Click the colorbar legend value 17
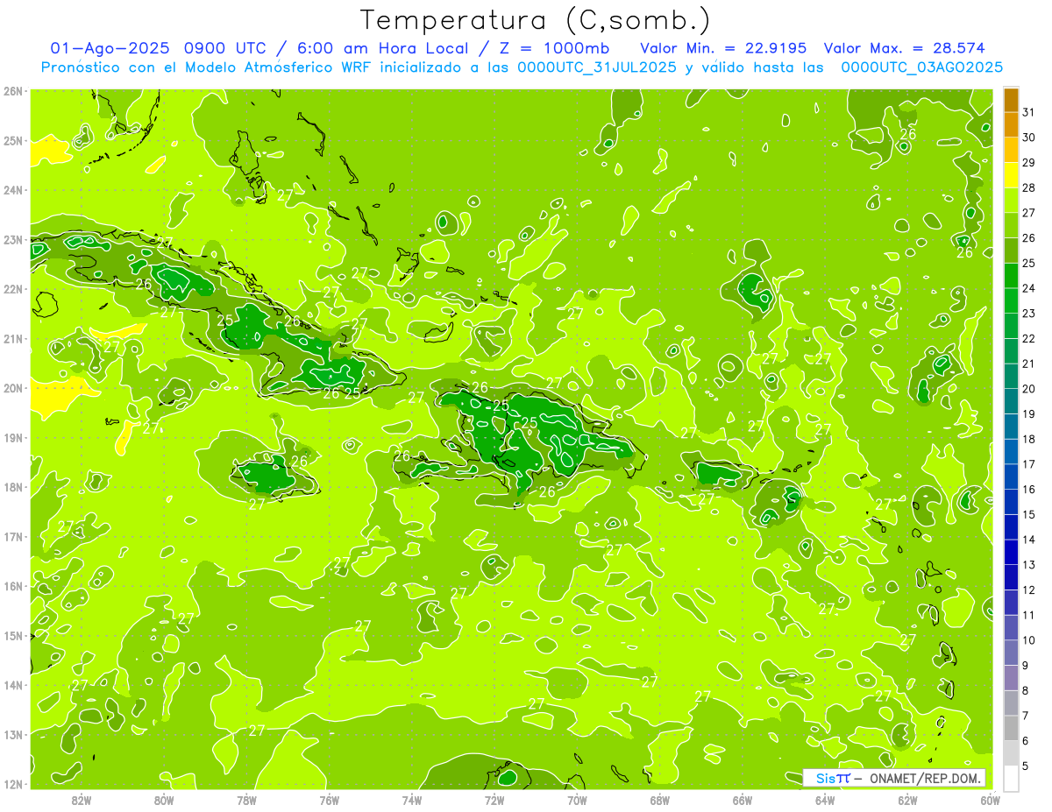 click(x=1029, y=464)
